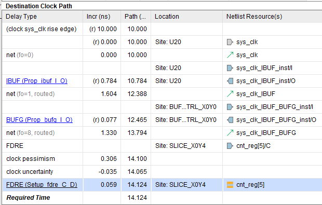Click the pin icon for sys_clk_IBUF_inst/I
Screen dimensions: 322x205
(x=230, y=68)
